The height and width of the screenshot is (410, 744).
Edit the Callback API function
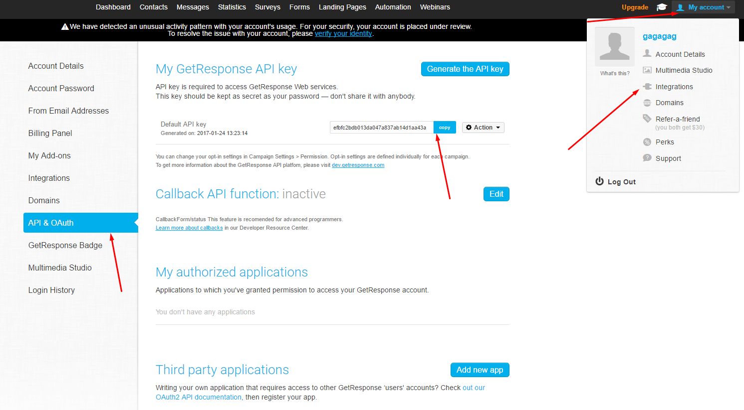[496, 194]
